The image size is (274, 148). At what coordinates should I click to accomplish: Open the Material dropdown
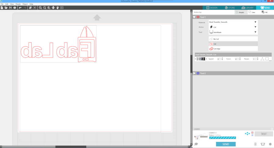[x=233, y=22]
